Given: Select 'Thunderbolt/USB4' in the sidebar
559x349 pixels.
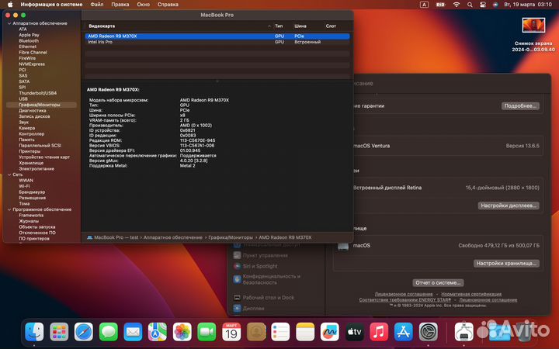Looking at the screenshot, I should click(38, 93).
